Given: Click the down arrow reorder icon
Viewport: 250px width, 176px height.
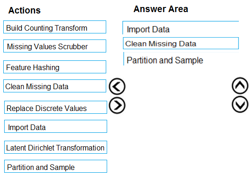Looking at the screenshot, I should pos(240,104).
